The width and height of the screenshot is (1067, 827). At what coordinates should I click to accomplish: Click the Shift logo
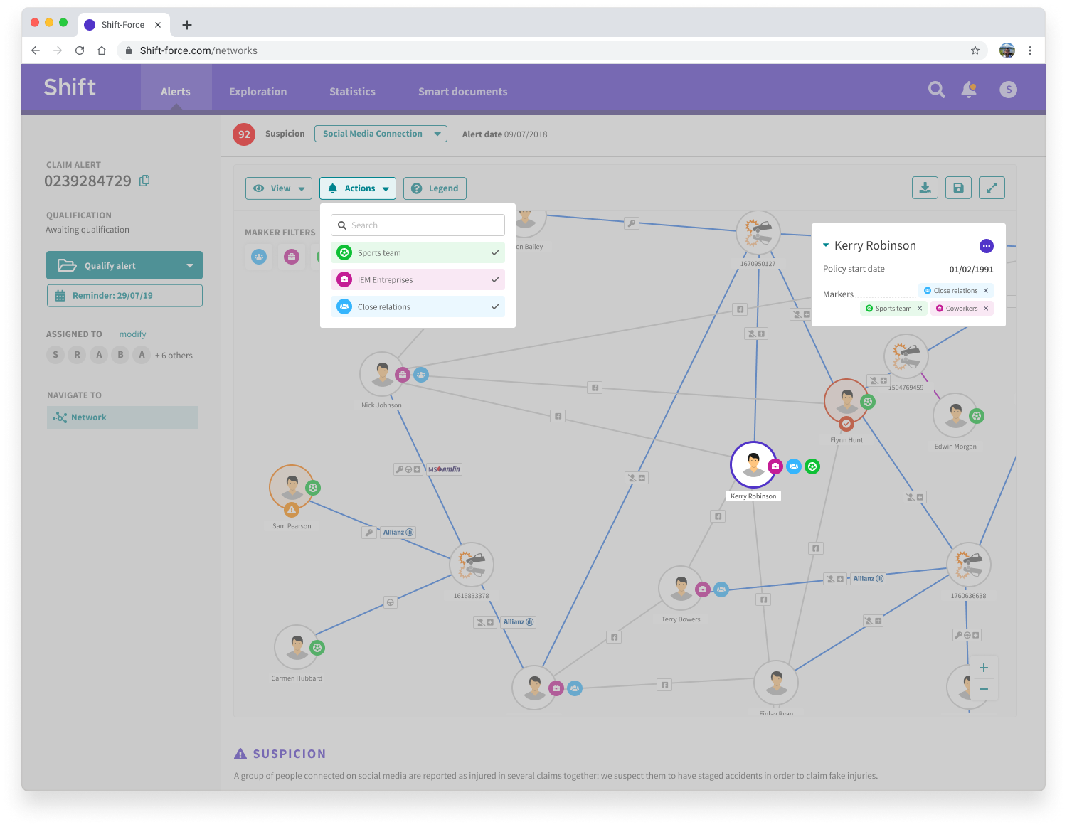coord(70,87)
